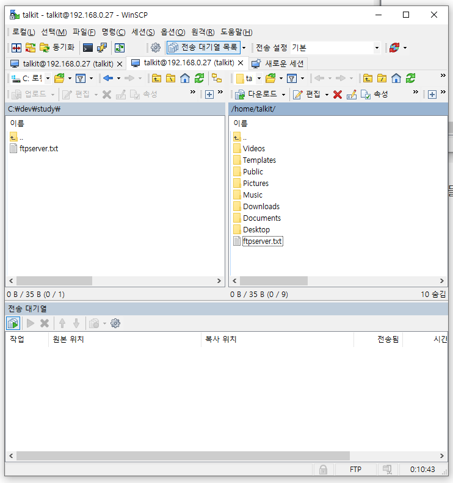The image size is (453, 483).
Task: Open the 파일(F) menu
Action: (x=84, y=32)
